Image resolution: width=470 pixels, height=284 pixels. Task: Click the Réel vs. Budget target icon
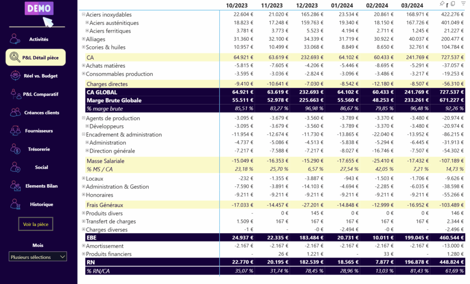point(16,76)
